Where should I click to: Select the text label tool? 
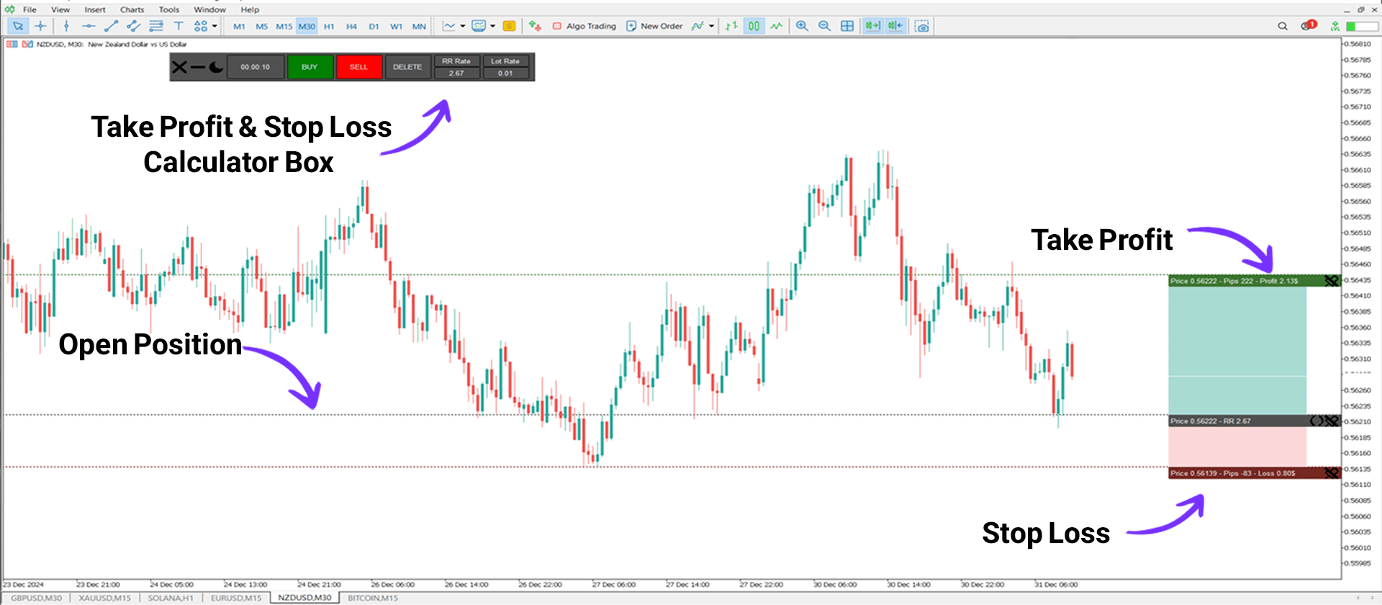179,26
